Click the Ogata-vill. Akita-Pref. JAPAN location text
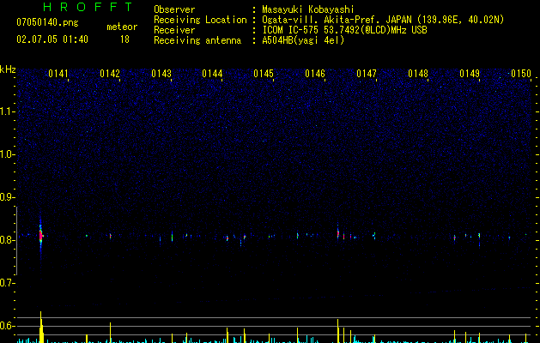 coord(383,20)
